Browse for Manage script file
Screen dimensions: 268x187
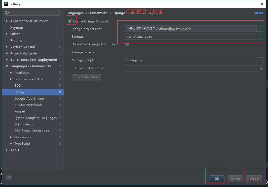point(261,60)
